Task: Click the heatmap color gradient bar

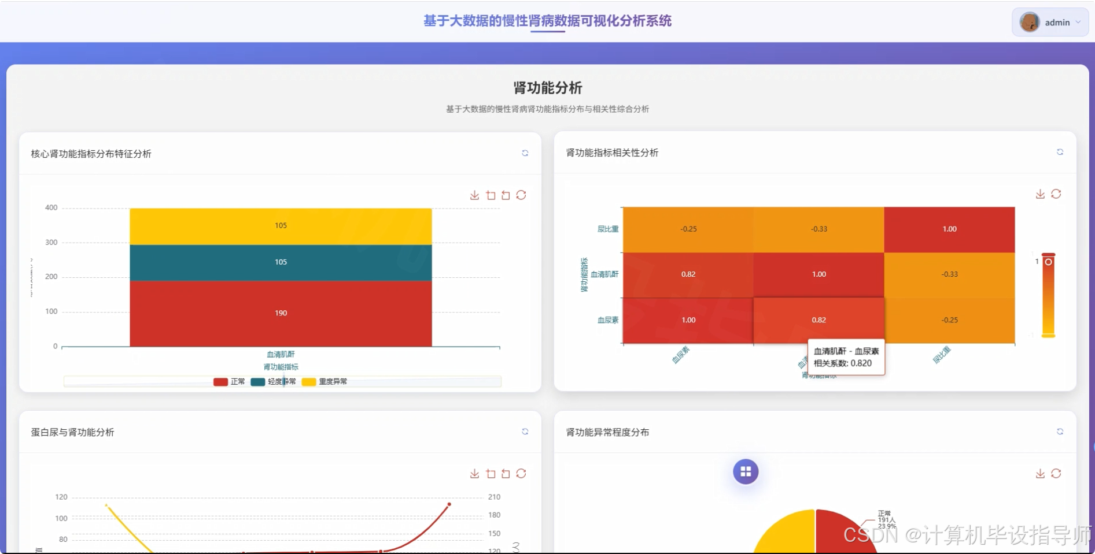Action: pyautogui.click(x=1049, y=295)
